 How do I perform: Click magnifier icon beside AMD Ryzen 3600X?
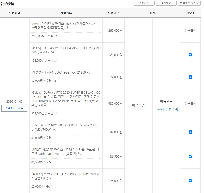67,28
